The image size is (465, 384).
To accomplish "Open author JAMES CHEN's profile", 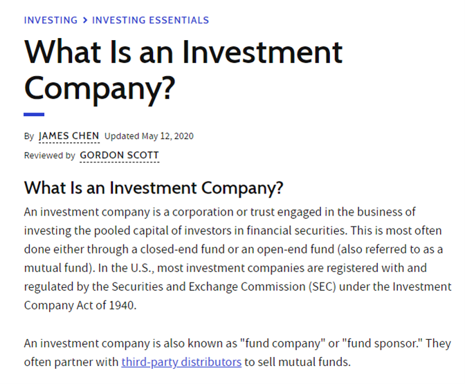I will click(x=69, y=136).
